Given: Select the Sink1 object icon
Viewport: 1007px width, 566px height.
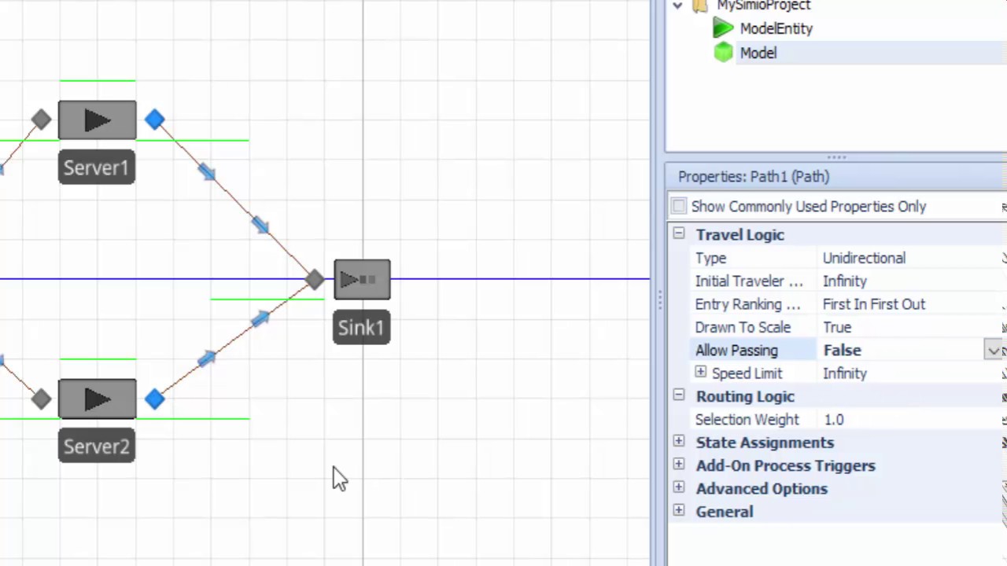Looking at the screenshot, I should point(362,280).
